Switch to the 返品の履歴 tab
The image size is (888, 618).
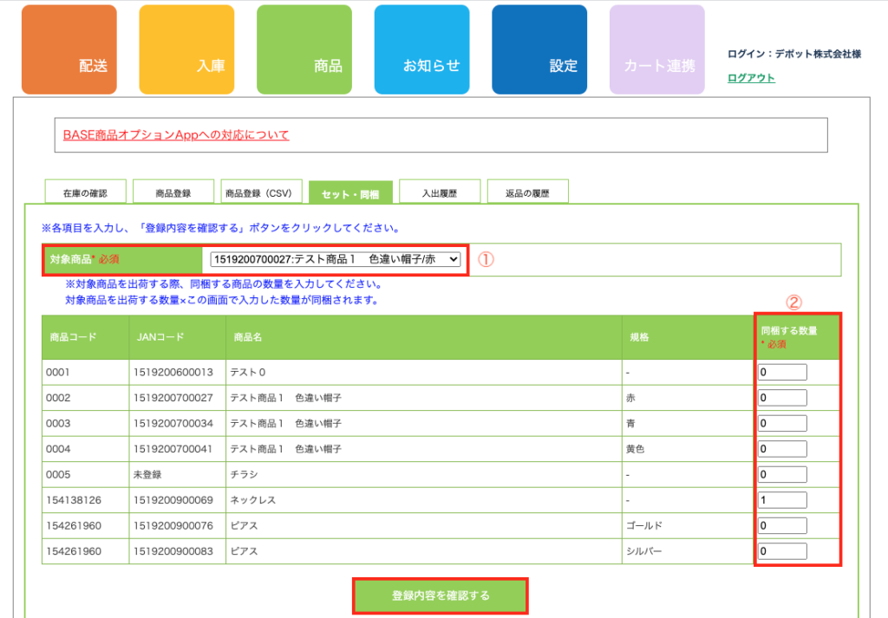pyautogui.click(x=527, y=192)
